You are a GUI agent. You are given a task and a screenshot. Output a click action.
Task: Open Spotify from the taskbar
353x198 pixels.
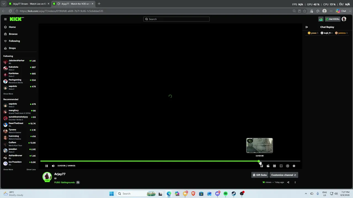(x=226, y=194)
